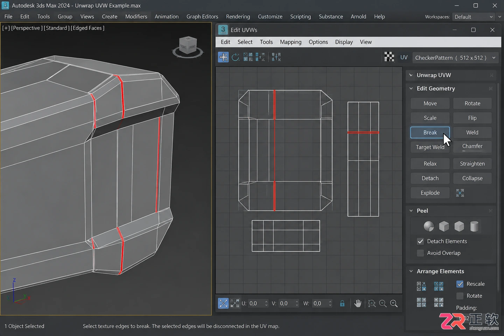Click the Straighten button

click(x=472, y=164)
